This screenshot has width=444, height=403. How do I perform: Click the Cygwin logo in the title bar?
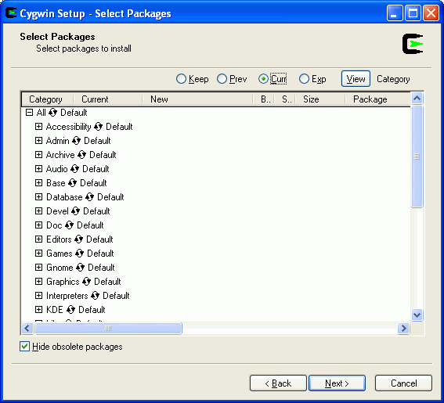point(11,13)
